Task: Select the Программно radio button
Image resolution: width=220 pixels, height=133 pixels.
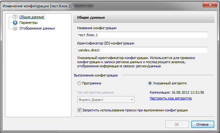Action: tap(79, 84)
